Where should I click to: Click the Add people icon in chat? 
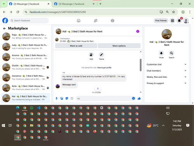pyautogui.click(x=91, y=55)
